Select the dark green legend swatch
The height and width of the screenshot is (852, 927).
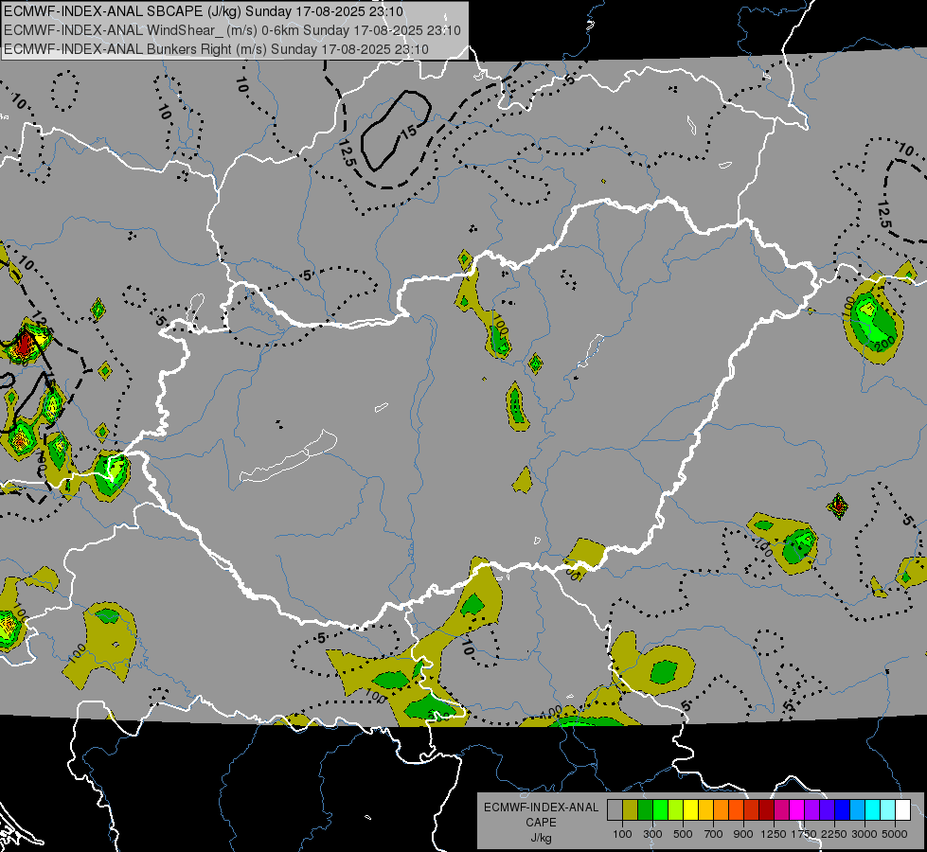645,810
